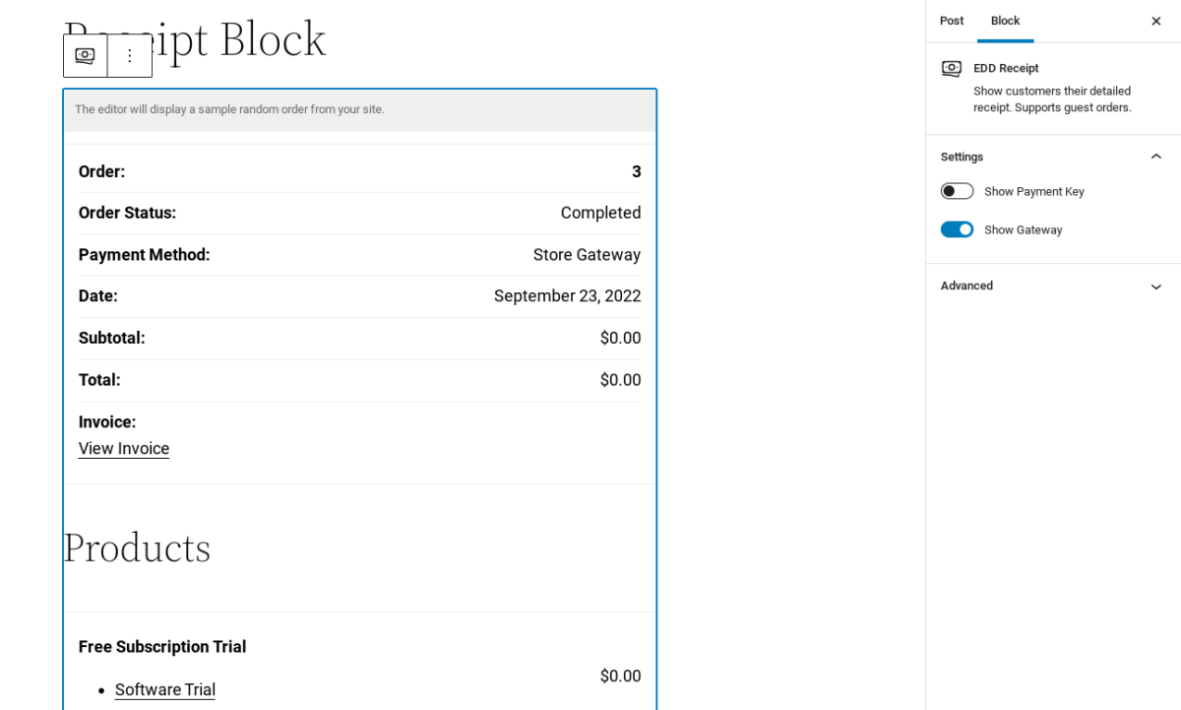Click the Receipt Block page title
Screen dimensions: 1181x710
coord(246,39)
